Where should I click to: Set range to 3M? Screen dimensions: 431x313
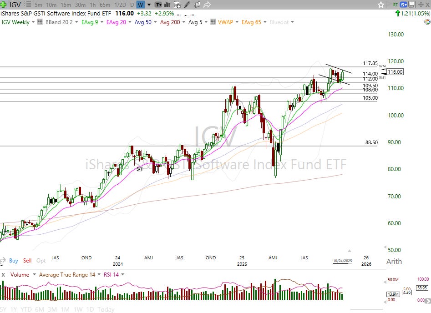click(x=52, y=309)
